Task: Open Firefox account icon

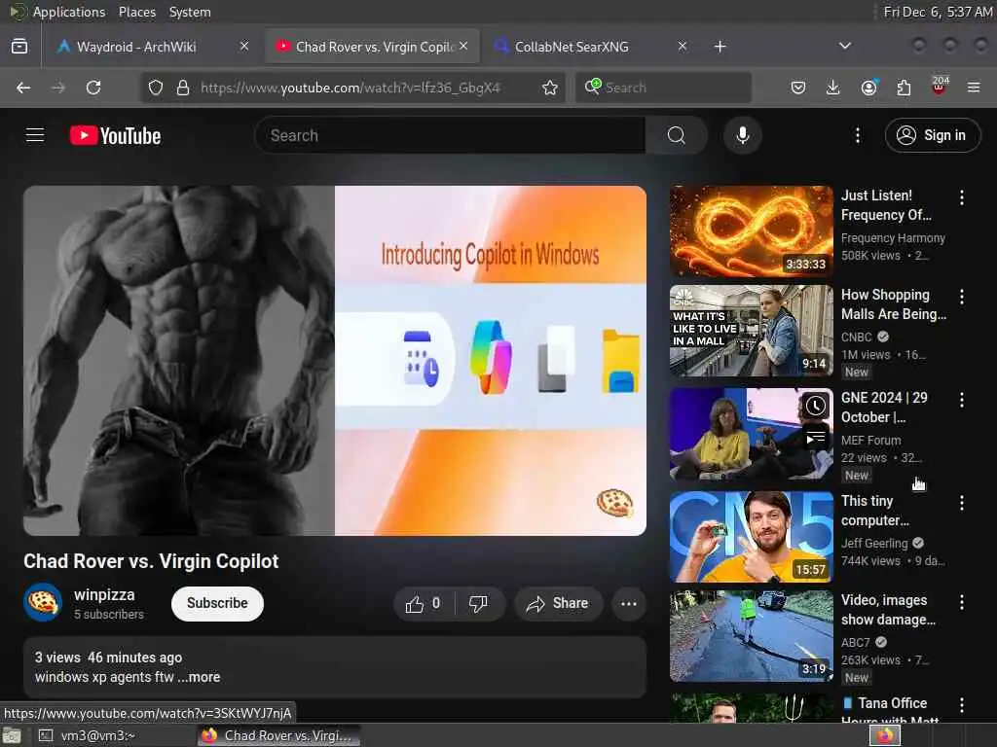Action: coord(868,88)
